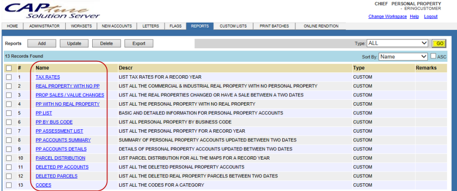Viewport: 457px width, 191px height.
Task: Click the CAPture Solution Server logo
Action: [x=52, y=11]
